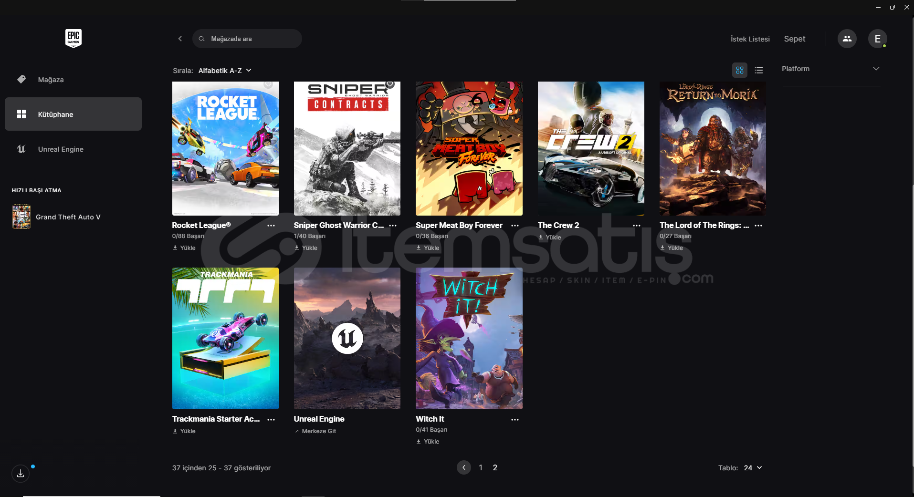Open the Witch It cover art

click(469, 338)
